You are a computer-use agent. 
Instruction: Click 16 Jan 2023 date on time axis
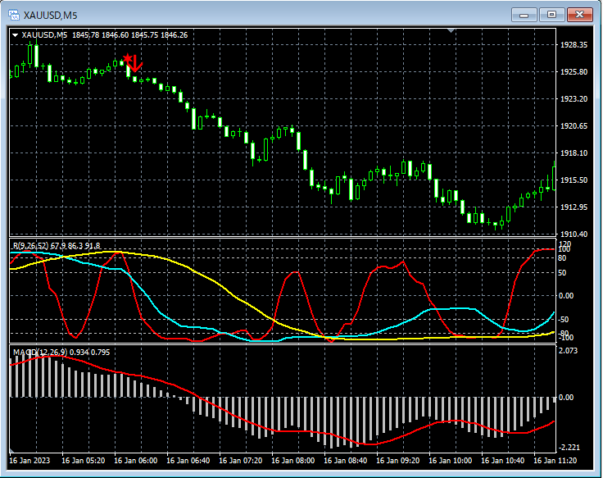(x=29, y=461)
